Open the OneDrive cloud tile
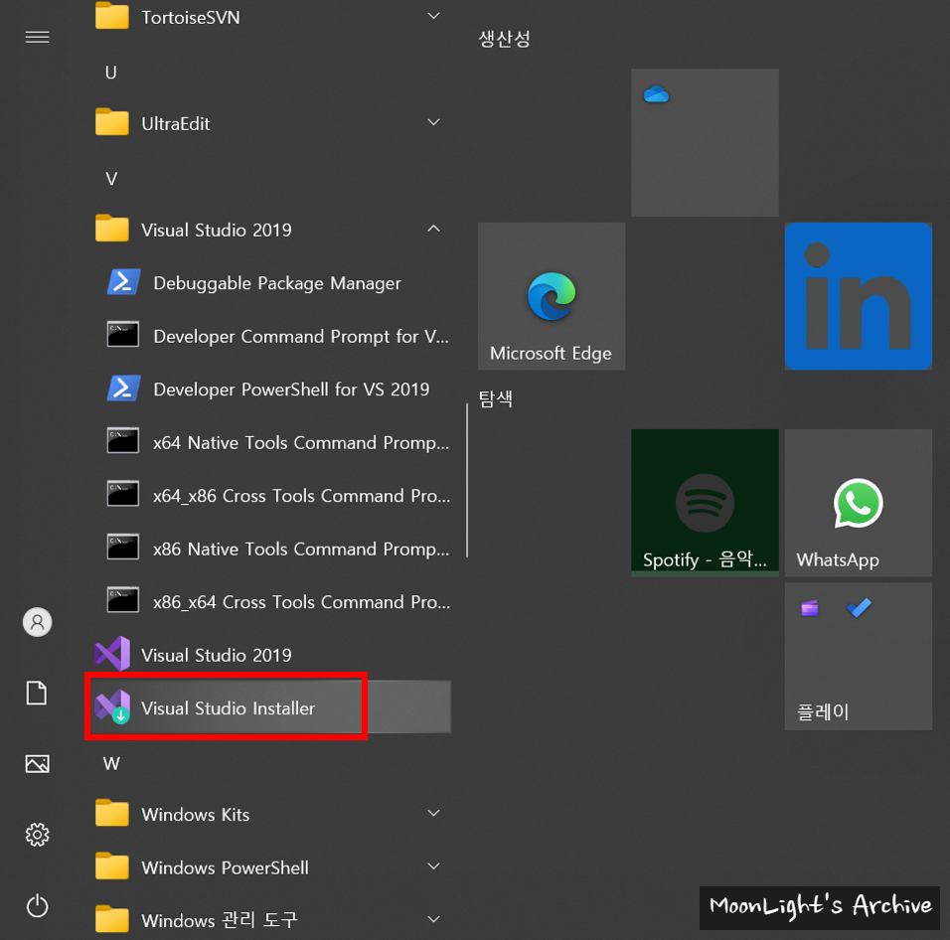The image size is (950, 940). [x=705, y=142]
